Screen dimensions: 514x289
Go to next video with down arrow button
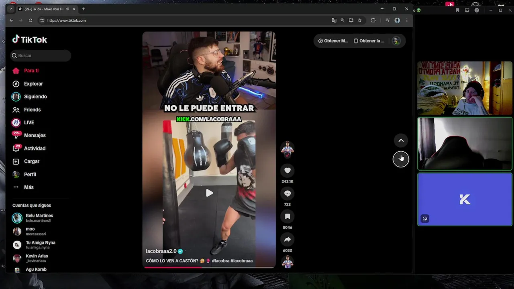click(x=401, y=159)
